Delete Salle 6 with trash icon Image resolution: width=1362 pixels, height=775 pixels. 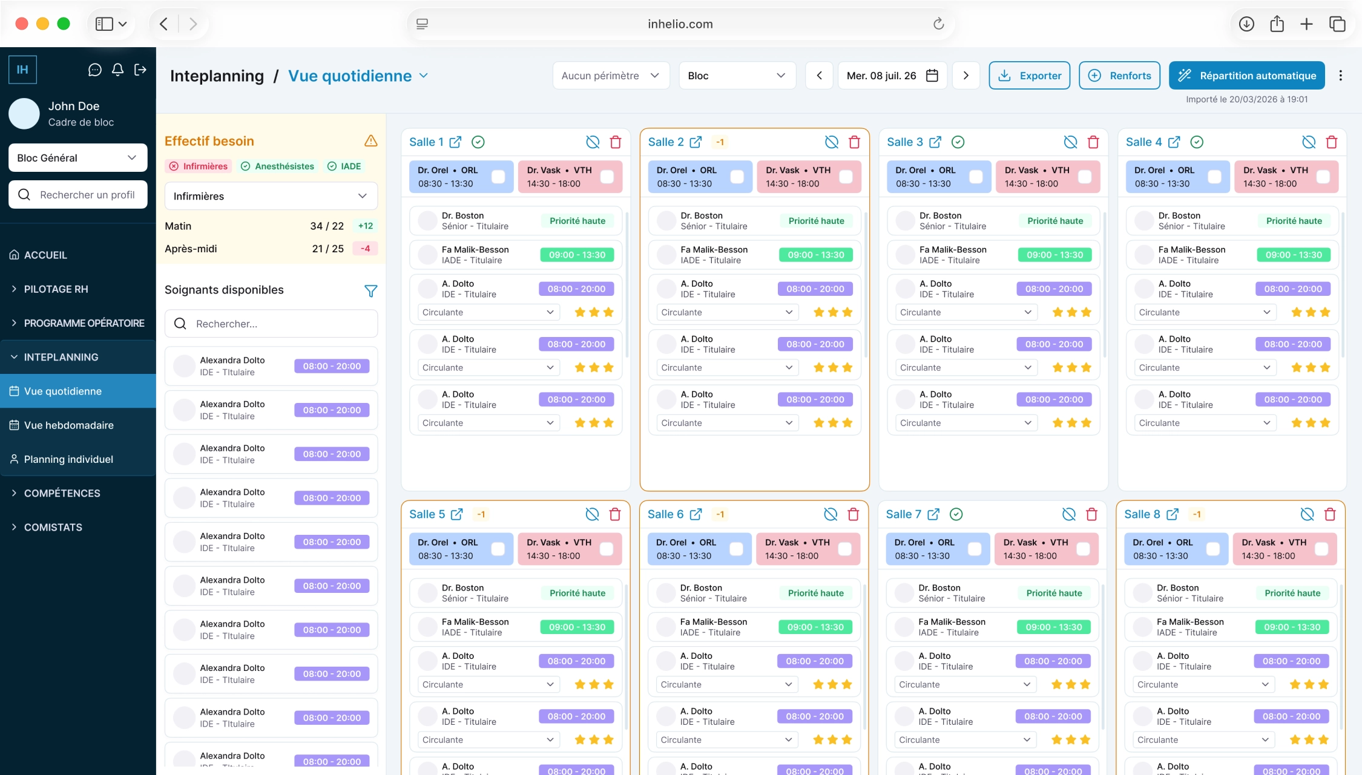pos(853,514)
